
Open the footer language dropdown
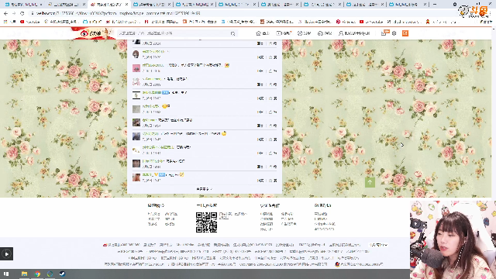tap(378, 245)
